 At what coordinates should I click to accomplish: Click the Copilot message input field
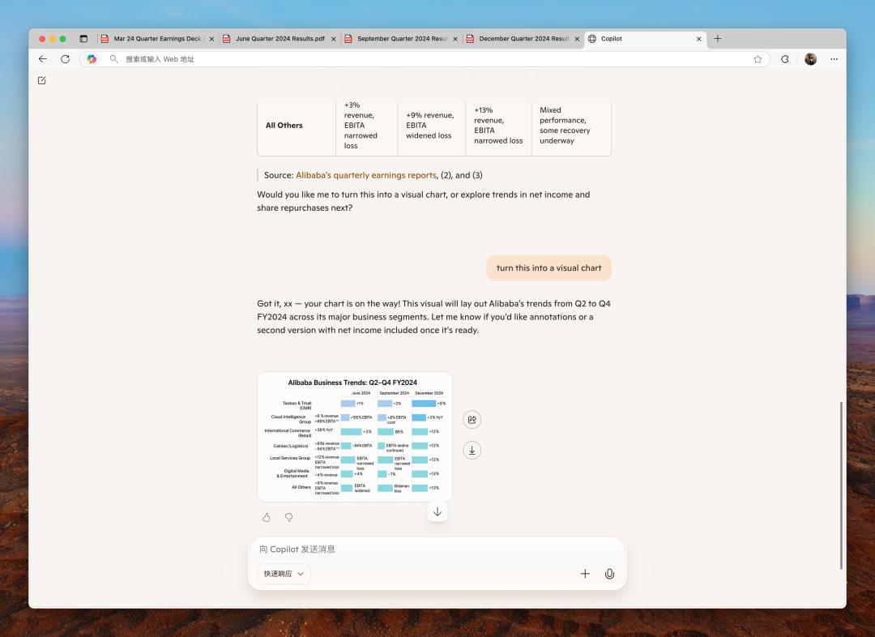tap(437, 549)
